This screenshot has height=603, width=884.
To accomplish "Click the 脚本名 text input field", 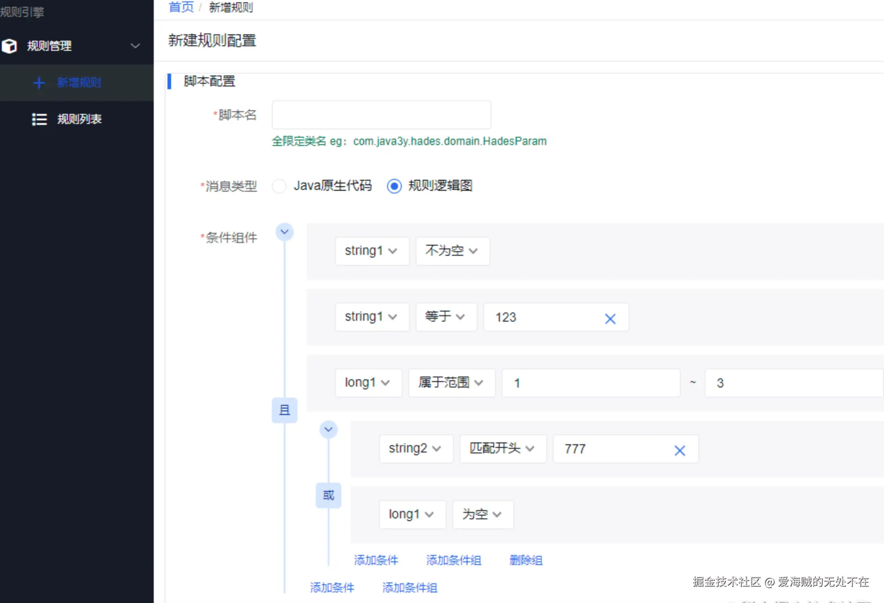I will pos(381,115).
